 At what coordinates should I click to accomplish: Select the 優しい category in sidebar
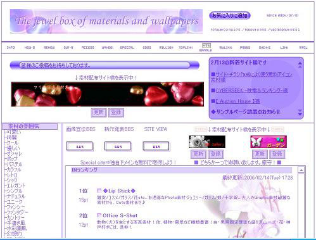13,148
